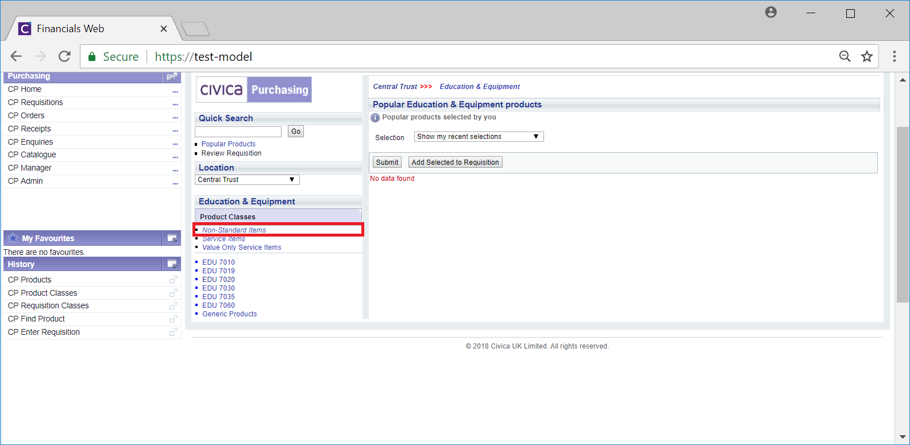
Task: Click the Quick Search text field
Action: pos(238,131)
